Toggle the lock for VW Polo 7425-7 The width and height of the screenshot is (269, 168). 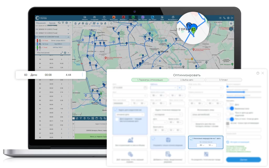[40, 47]
